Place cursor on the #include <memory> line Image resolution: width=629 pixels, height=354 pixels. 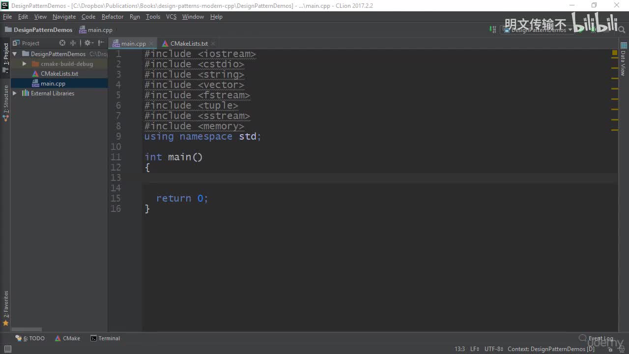[x=194, y=126]
